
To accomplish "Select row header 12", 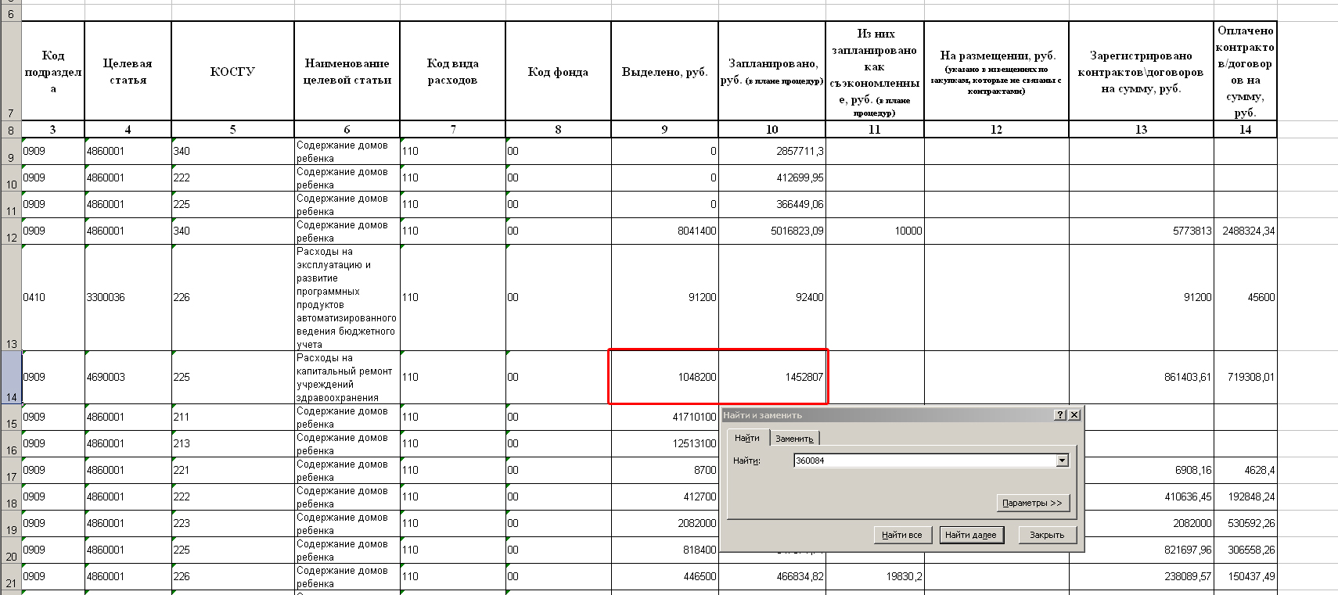I will pyautogui.click(x=11, y=231).
